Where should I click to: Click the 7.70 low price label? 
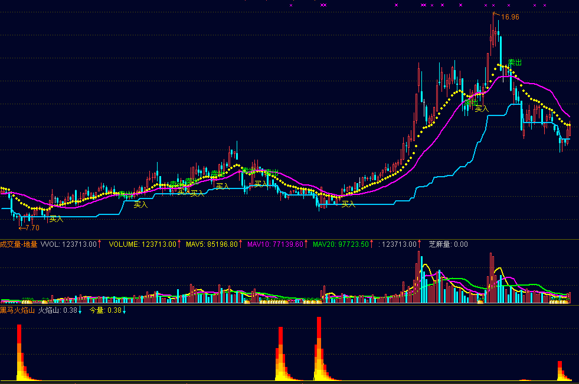[32, 228]
